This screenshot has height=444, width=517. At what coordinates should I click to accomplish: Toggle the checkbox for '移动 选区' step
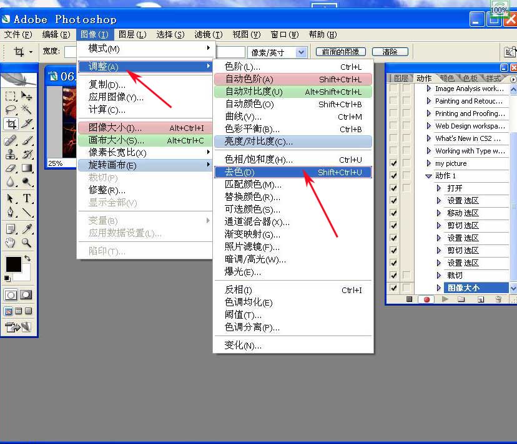(393, 213)
